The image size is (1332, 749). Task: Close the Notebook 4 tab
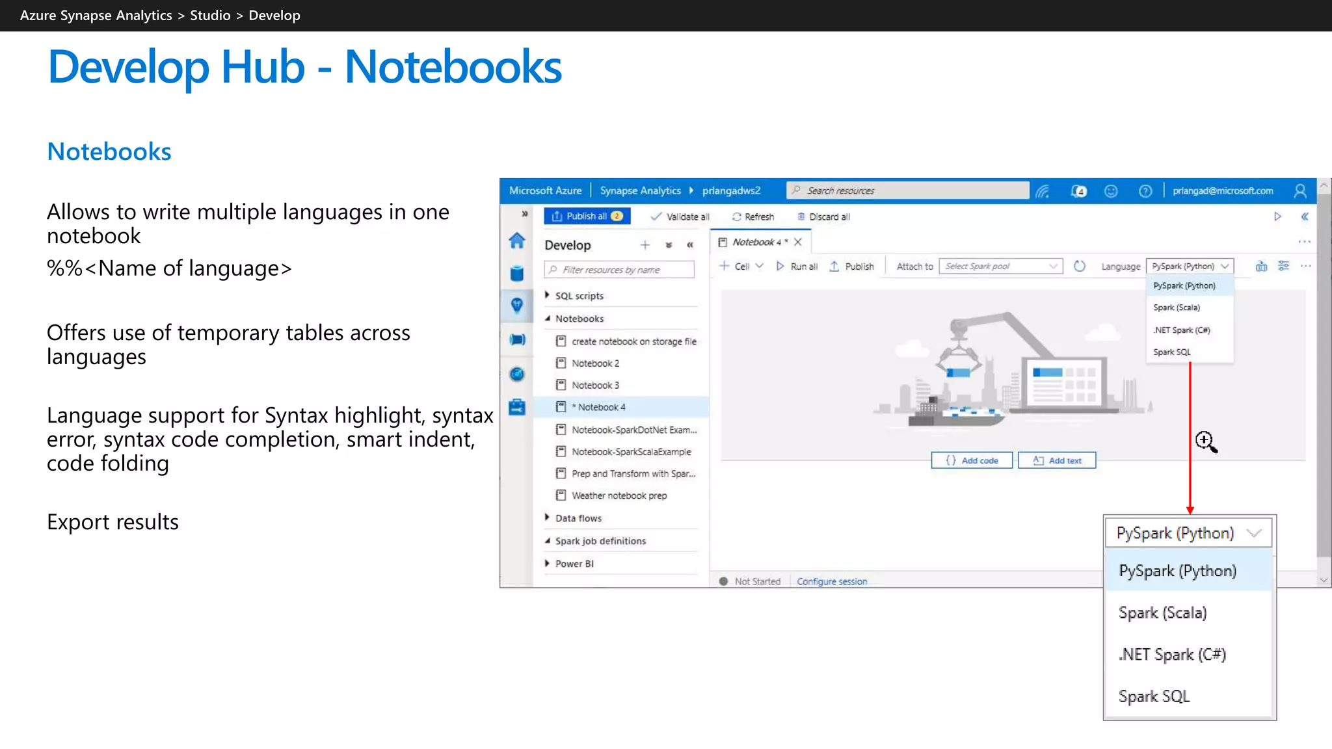pyautogui.click(x=798, y=242)
